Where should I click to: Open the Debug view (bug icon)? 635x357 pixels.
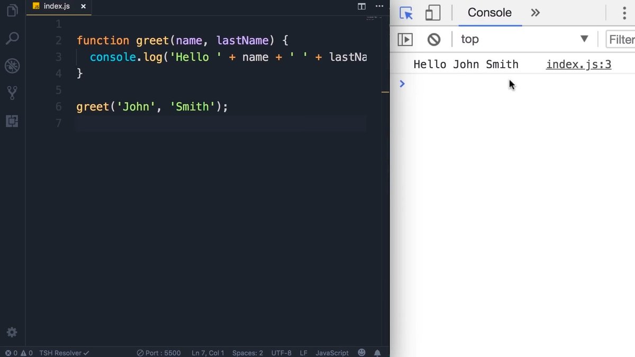[12, 66]
